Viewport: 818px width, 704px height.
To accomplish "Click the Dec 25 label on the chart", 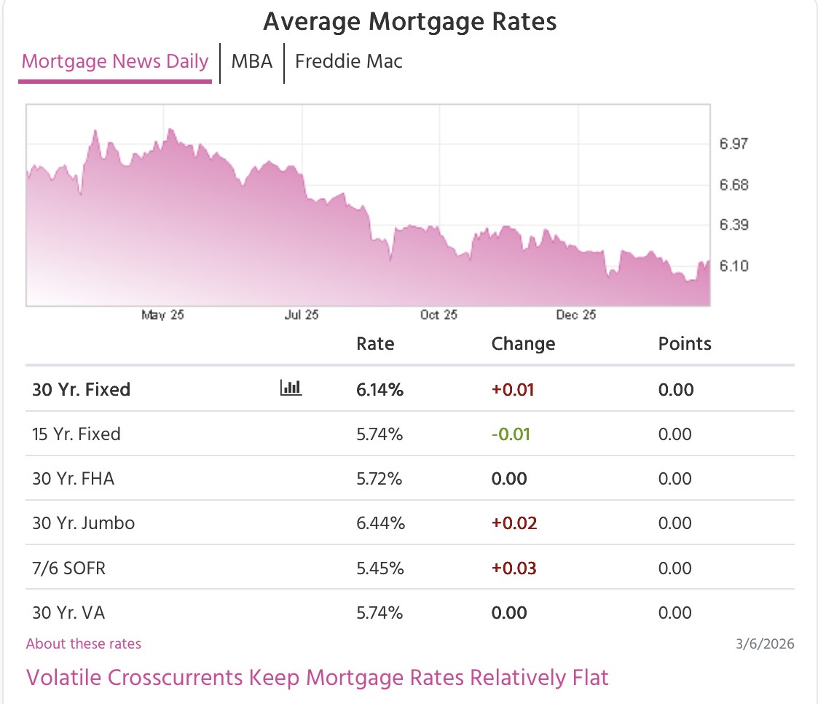I will [x=575, y=315].
